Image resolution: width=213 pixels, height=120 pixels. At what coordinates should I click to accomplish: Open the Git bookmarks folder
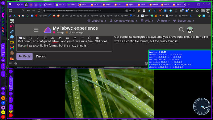point(86,16)
